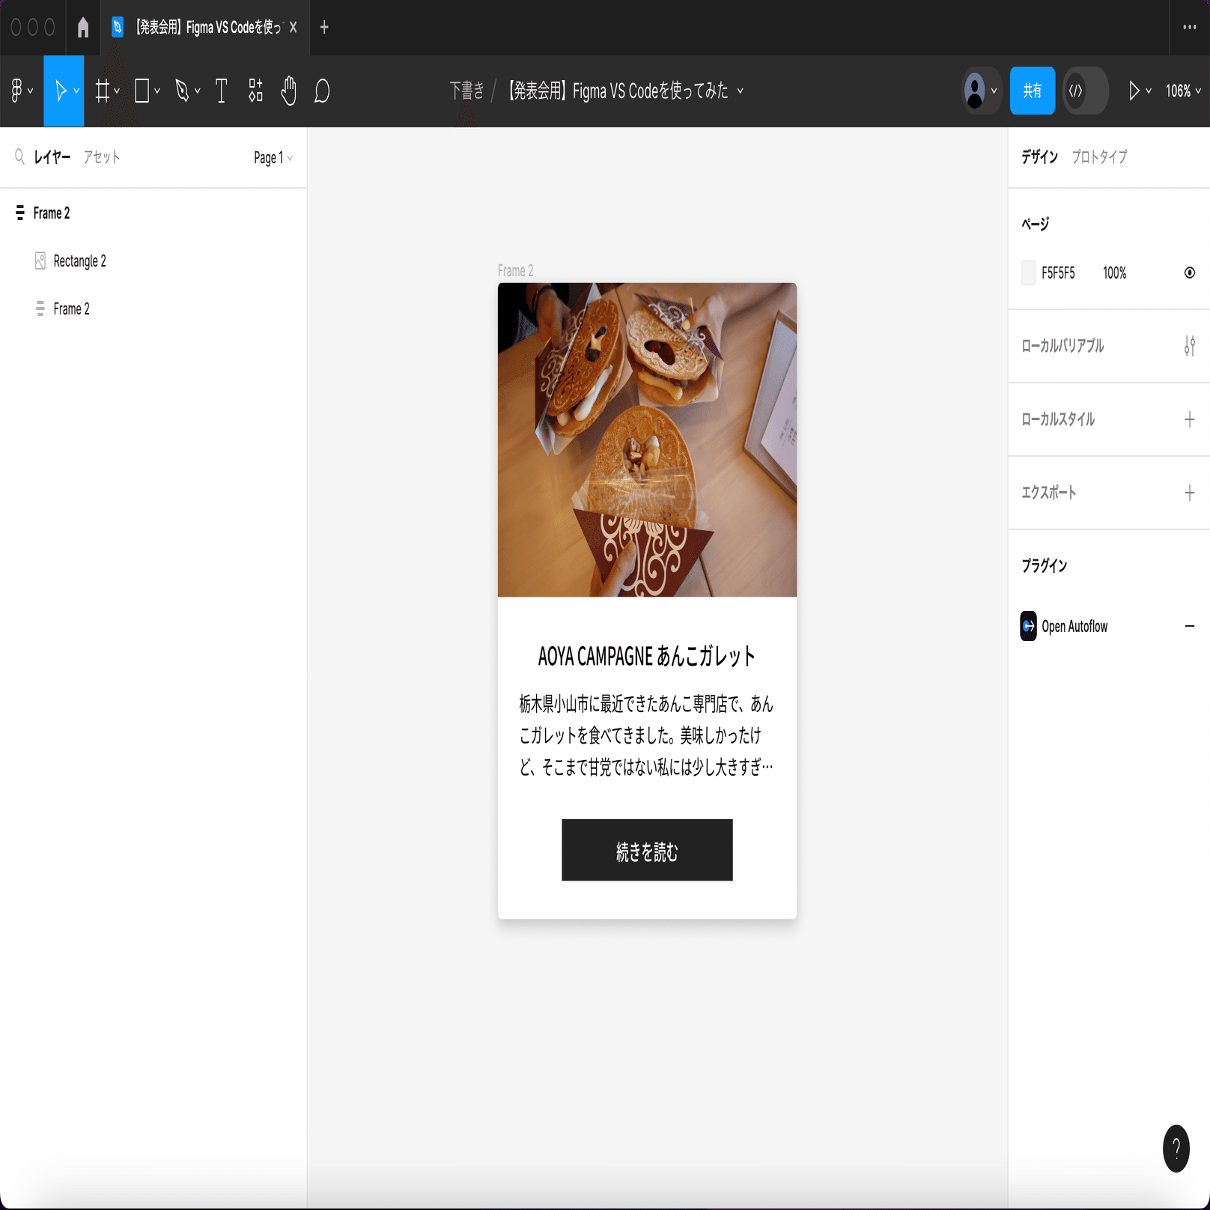Click the Open Autoflow plugin label
The image size is (1210, 1210).
click(x=1074, y=626)
